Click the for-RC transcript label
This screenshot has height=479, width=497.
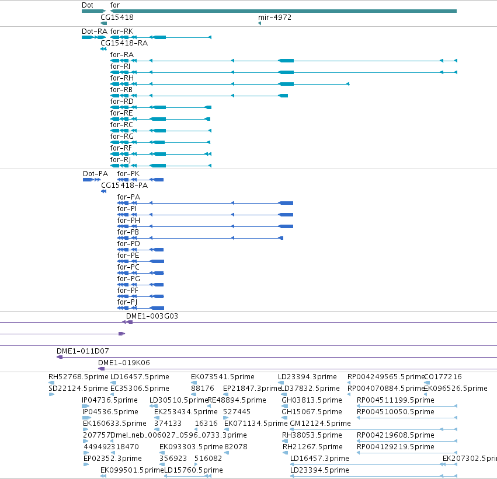pos(121,125)
